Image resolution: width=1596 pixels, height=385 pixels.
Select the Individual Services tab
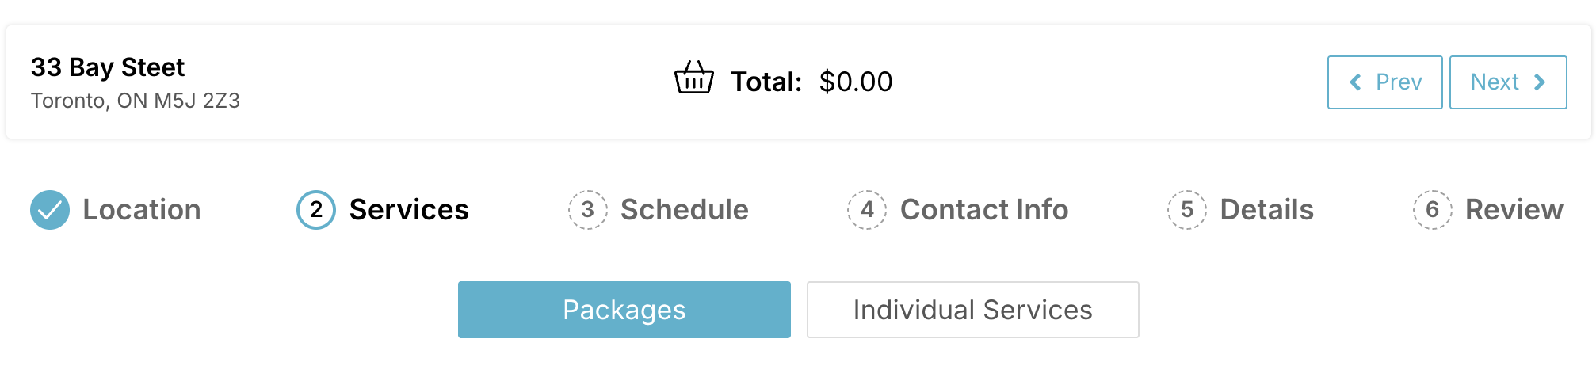[x=972, y=310]
